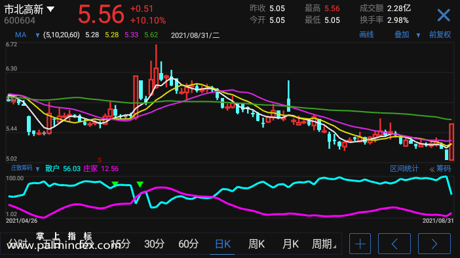The height and width of the screenshot is (258, 460).
Task: Click the change percentage +10.10%
Action: click(x=148, y=20)
